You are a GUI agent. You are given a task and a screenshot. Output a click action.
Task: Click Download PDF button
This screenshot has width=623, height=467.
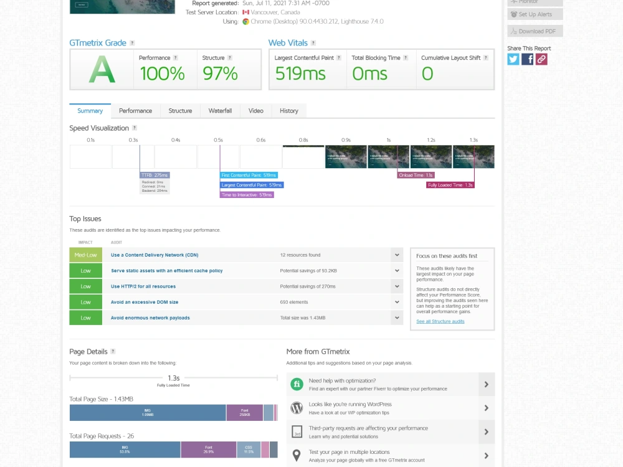535,31
